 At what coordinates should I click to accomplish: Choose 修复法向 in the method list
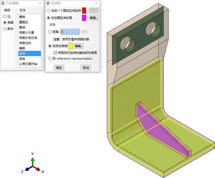(29, 43)
